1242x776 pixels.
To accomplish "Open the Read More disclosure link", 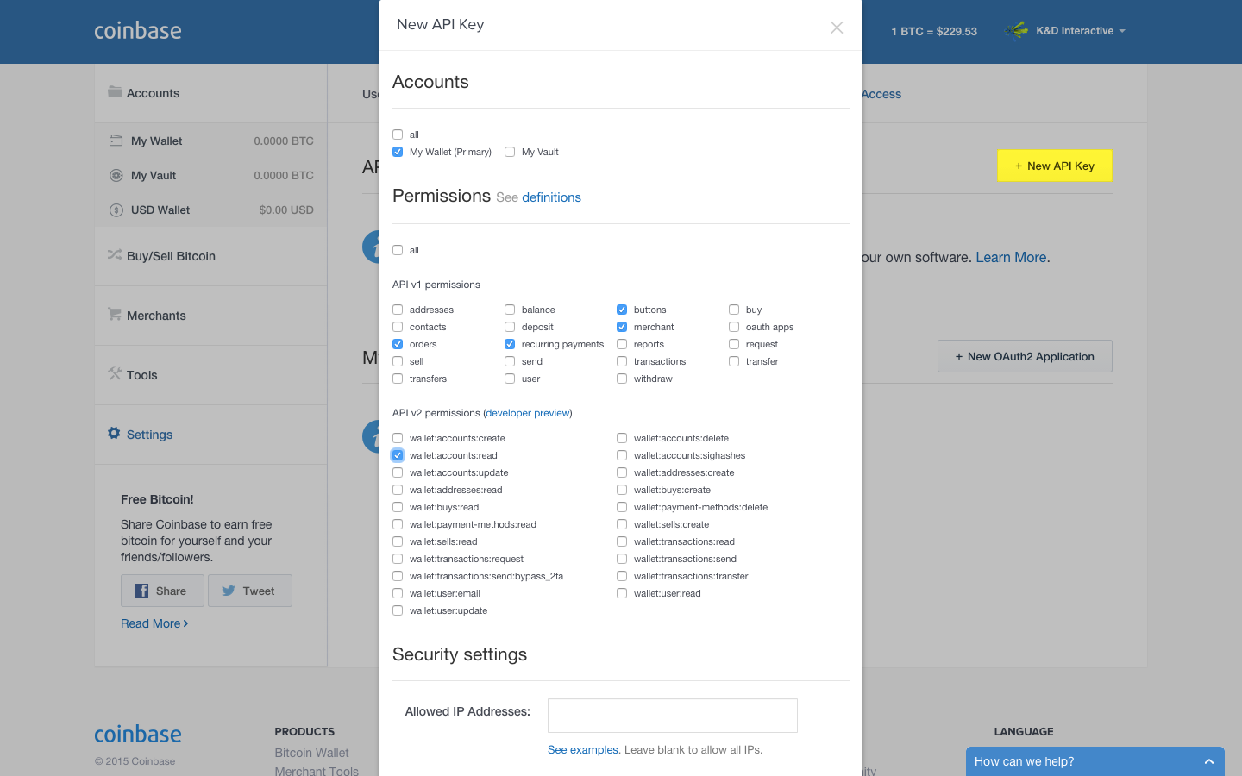I will [154, 623].
